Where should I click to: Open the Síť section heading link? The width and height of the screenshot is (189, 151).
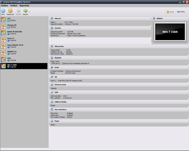click(x=56, y=77)
